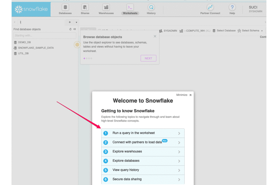Open the SUCI user menu

coord(255,9)
